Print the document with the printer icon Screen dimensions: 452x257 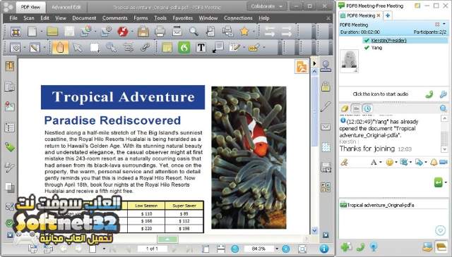[x=160, y=32]
